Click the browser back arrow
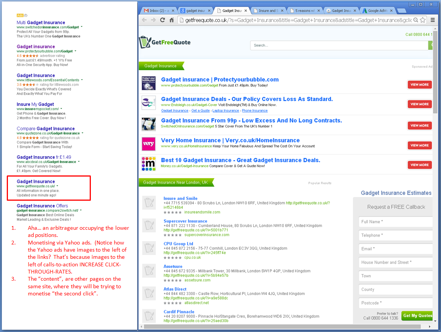441x332 pixels. click(x=144, y=20)
